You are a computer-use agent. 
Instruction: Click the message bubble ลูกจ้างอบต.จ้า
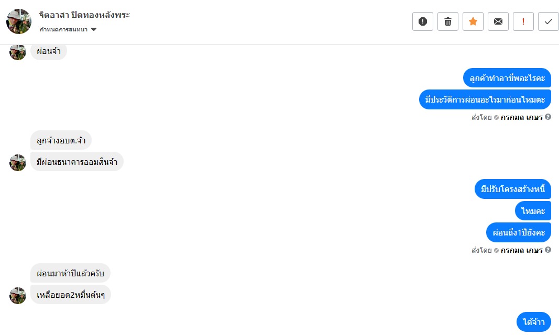[x=61, y=140]
